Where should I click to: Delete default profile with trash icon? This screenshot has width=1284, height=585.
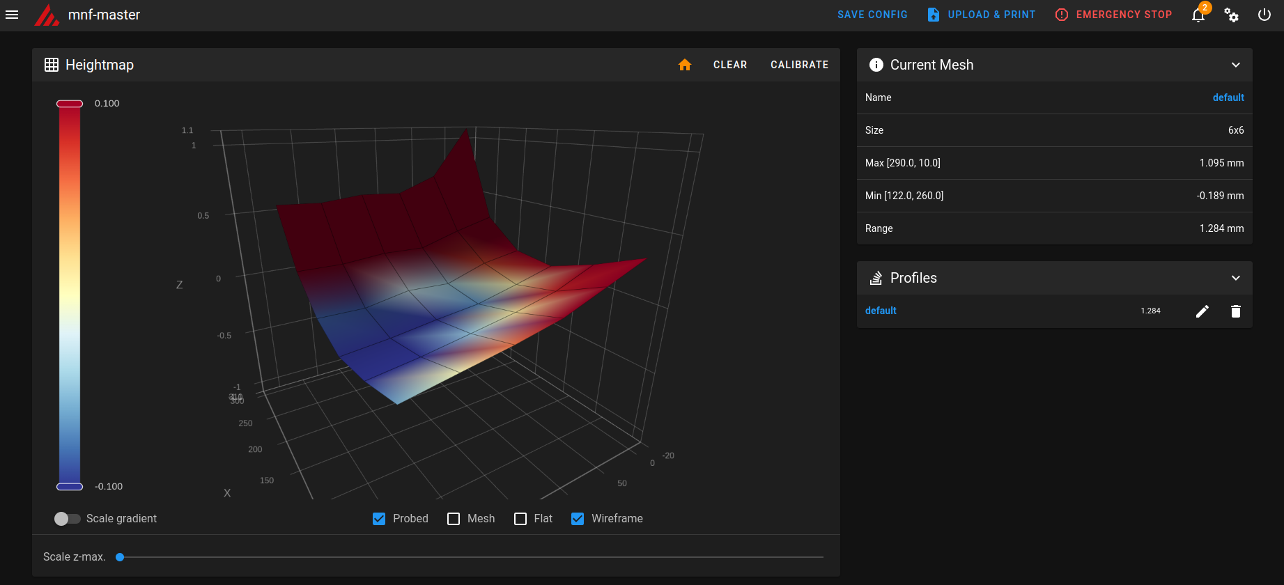click(1236, 311)
